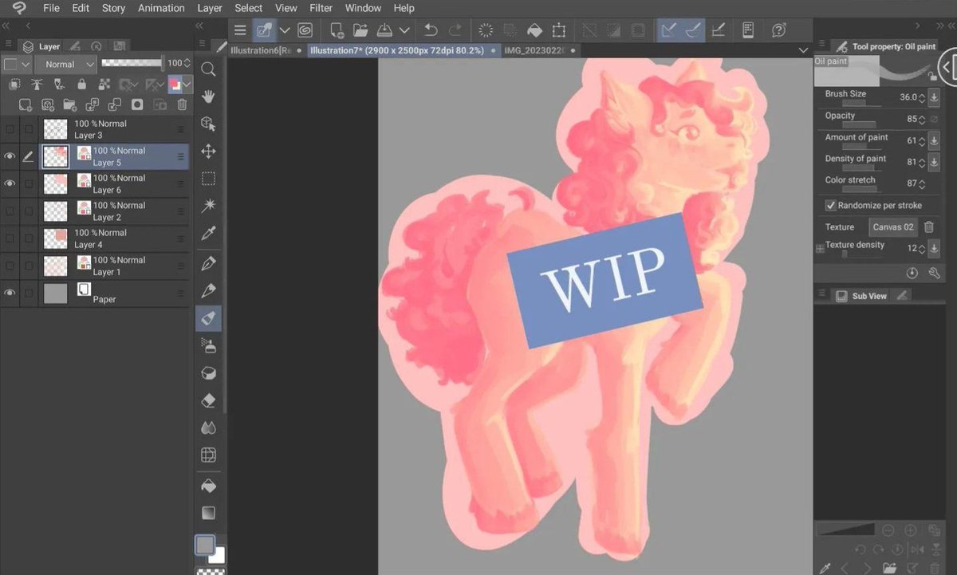Open the Animation menu
Viewport: 957px width, 575px height.
click(161, 8)
